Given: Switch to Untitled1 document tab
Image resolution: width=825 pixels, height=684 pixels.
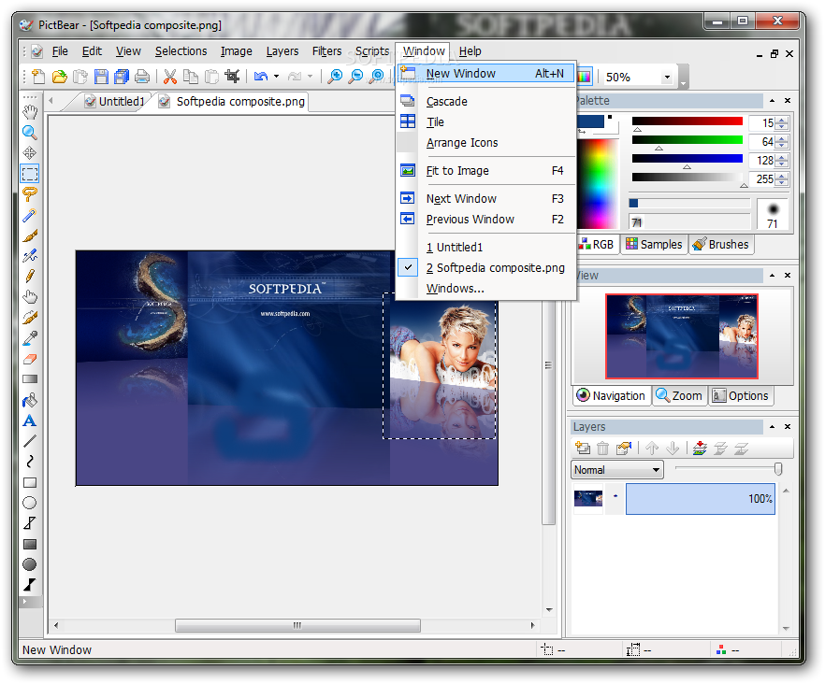Looking at the screenshot, I should (115, 102).
